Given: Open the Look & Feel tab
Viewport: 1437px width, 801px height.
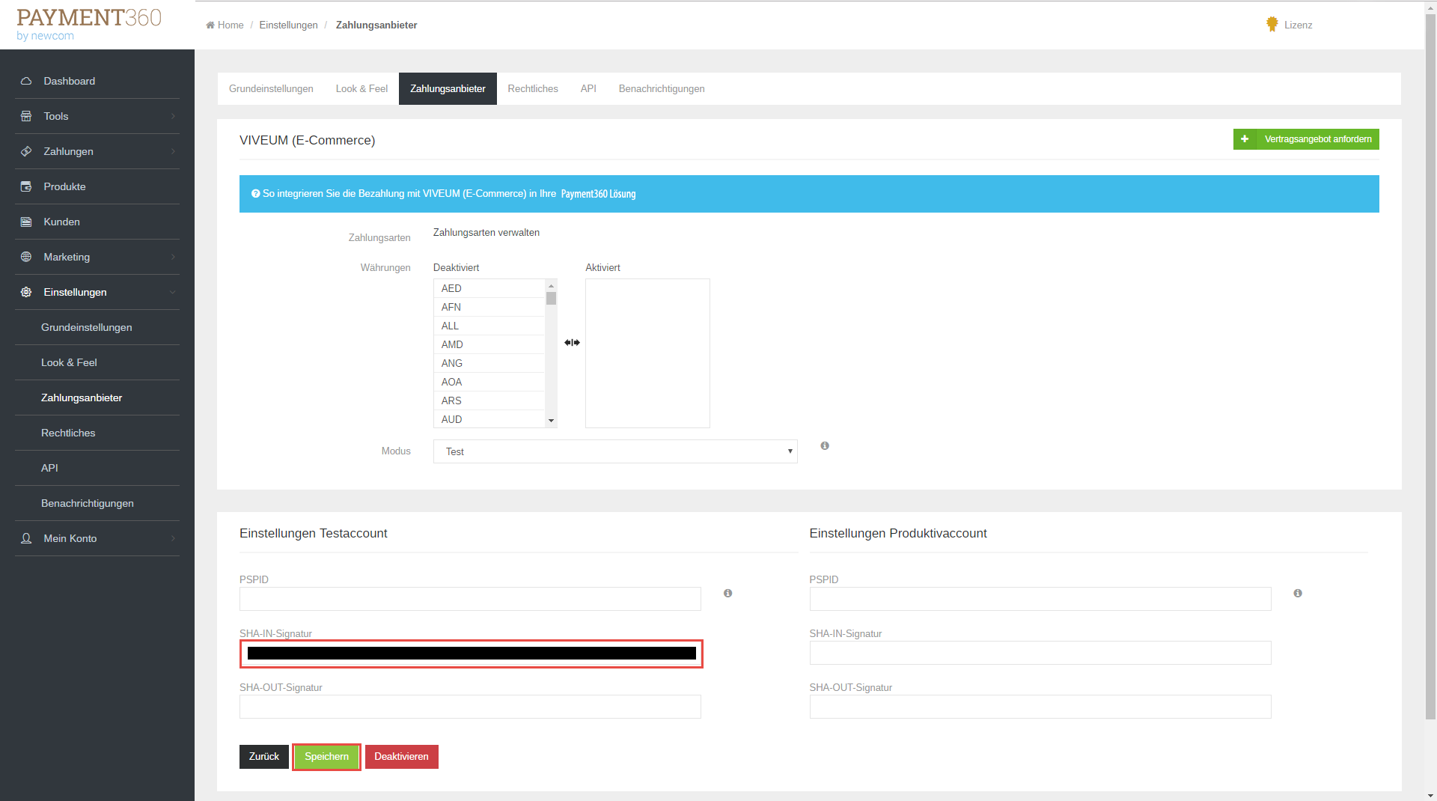Looking at the screenshot, I should pos(361,88).
